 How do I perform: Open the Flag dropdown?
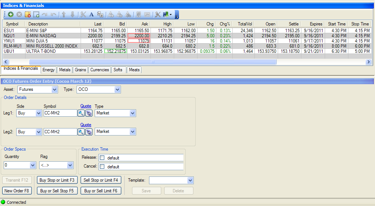pyautogui.click(x=70, y=165)
